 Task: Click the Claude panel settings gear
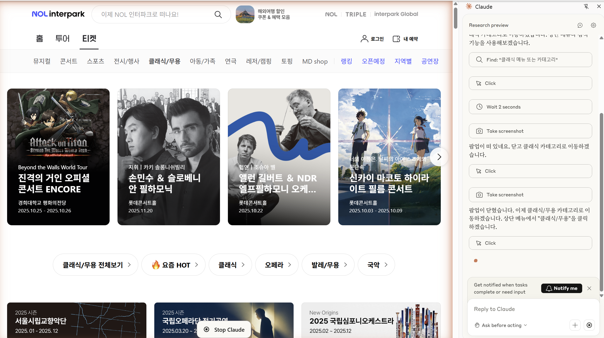pos(593,25)
